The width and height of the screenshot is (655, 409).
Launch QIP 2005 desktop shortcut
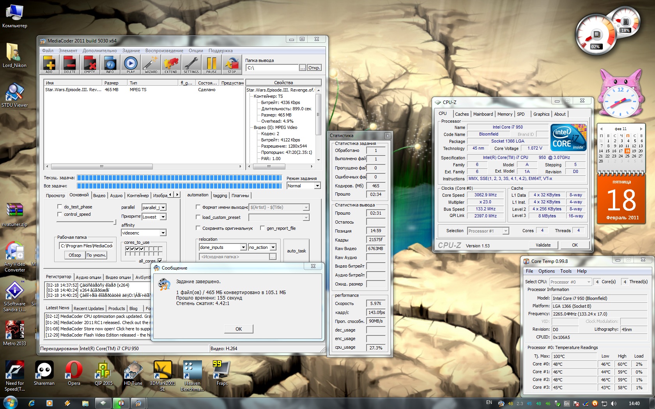coord(104,373)
